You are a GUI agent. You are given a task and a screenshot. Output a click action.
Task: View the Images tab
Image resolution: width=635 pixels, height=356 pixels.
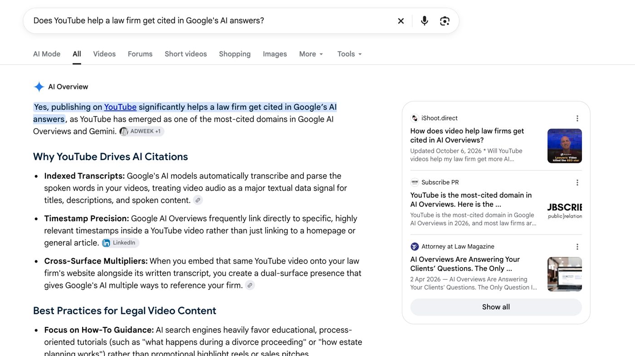pos(275,54)
